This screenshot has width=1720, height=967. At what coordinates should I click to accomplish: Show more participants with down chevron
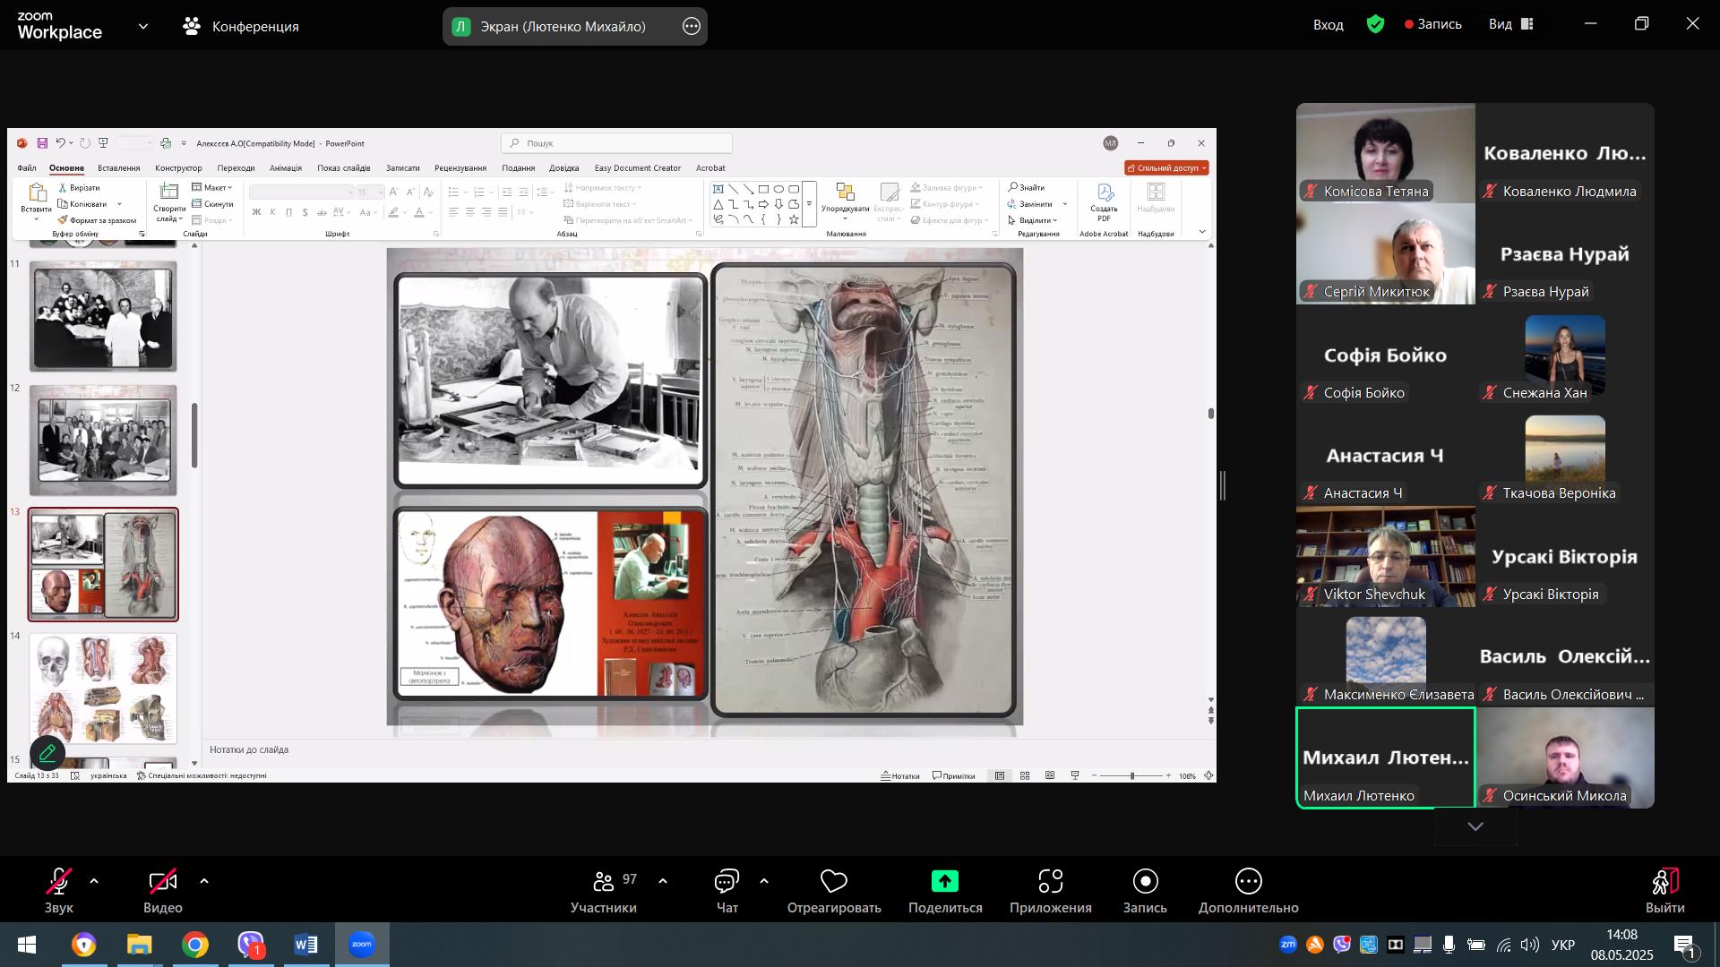point(1475,826)
